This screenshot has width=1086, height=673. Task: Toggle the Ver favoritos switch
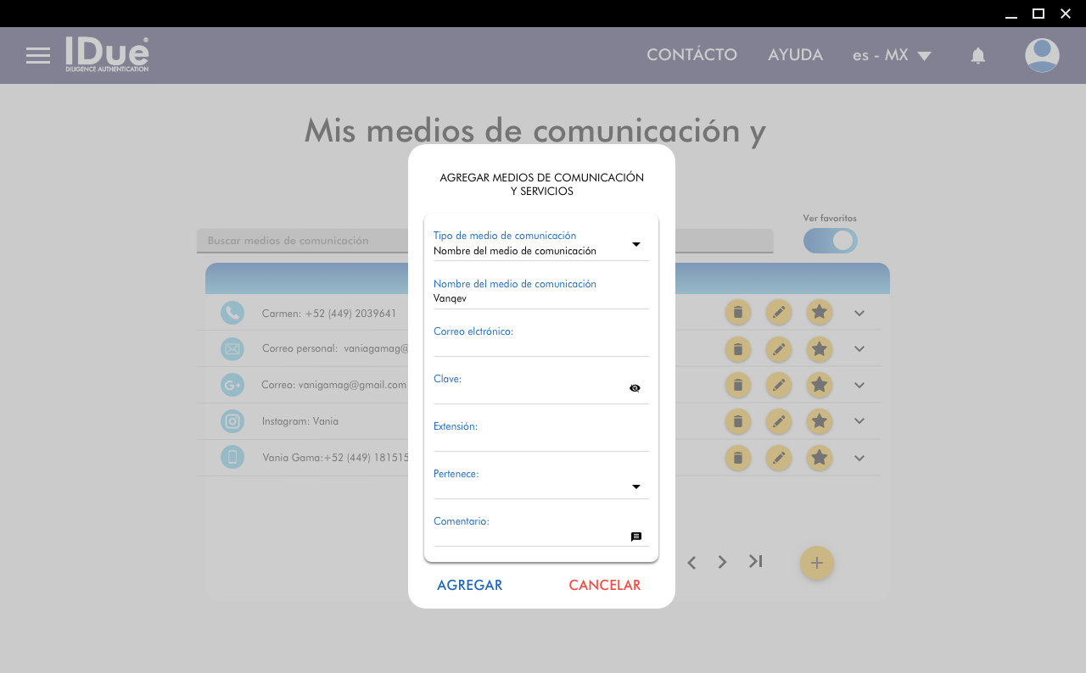pyautogui.click(x=830, y=241)
